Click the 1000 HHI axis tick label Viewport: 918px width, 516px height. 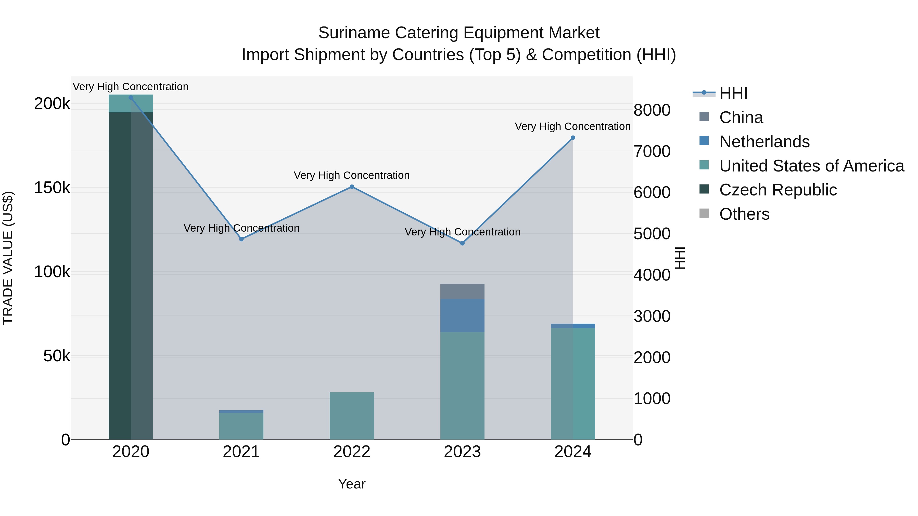652,399
